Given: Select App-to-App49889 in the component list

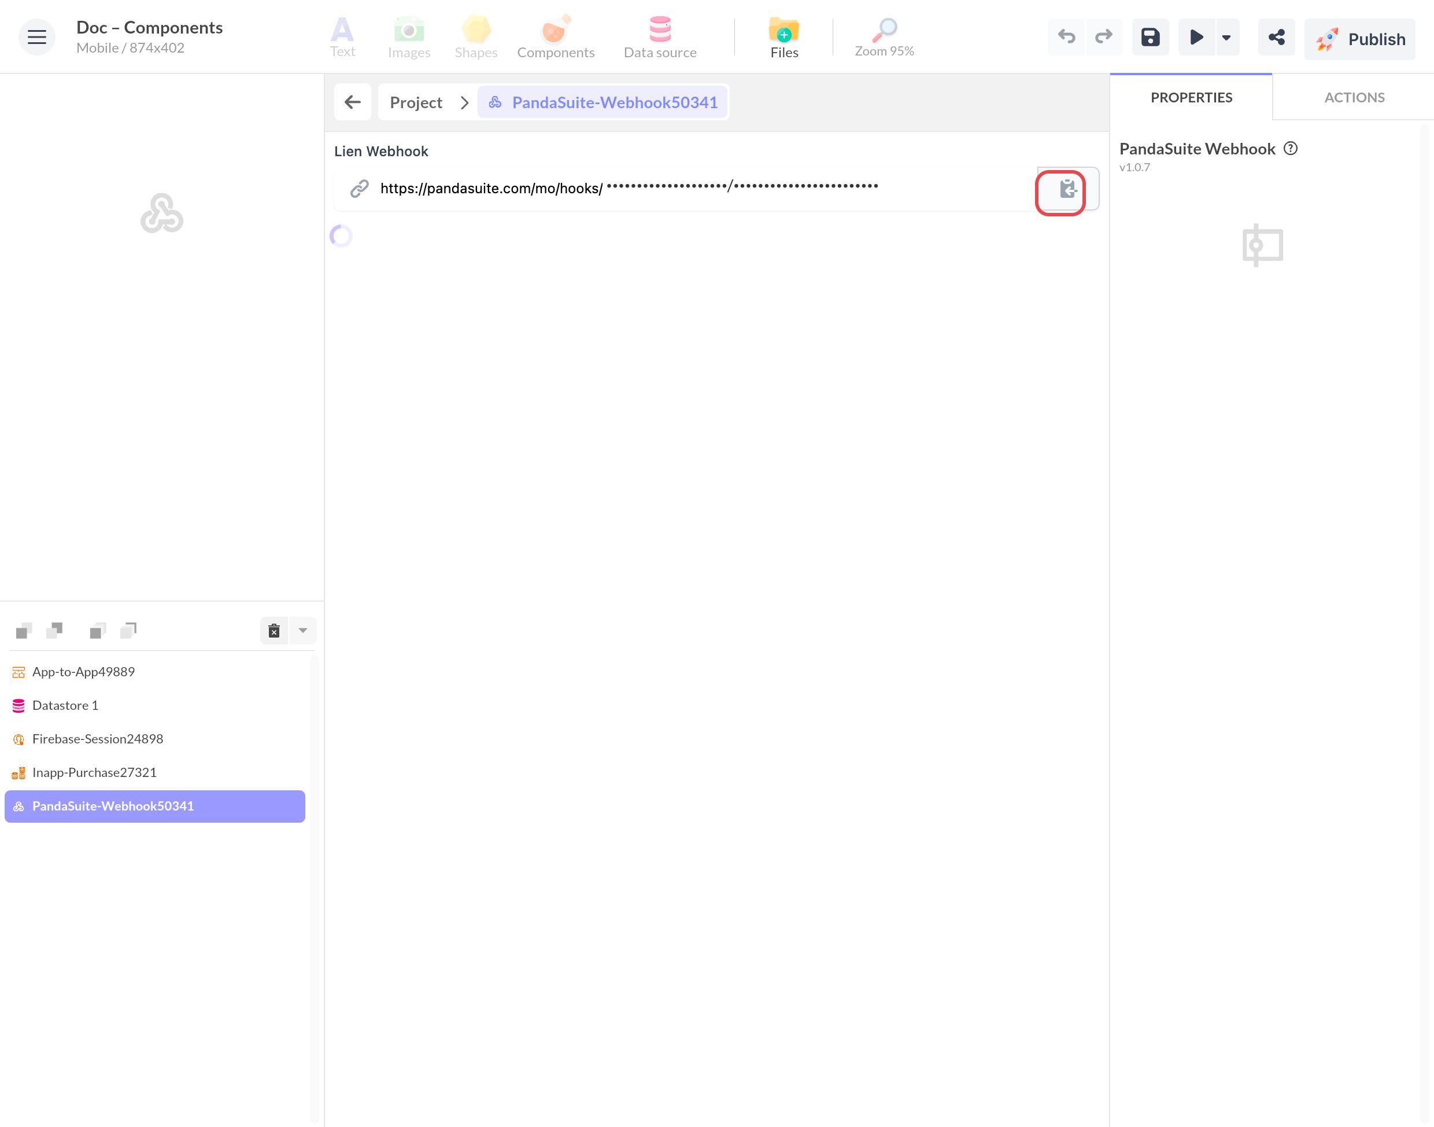Looking at the screenshot, I should 154,672.
